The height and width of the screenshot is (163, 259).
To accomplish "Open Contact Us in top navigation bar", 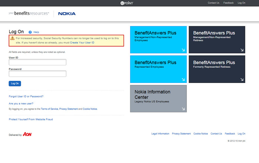I will pyautogui.click(x=213, y=3).
